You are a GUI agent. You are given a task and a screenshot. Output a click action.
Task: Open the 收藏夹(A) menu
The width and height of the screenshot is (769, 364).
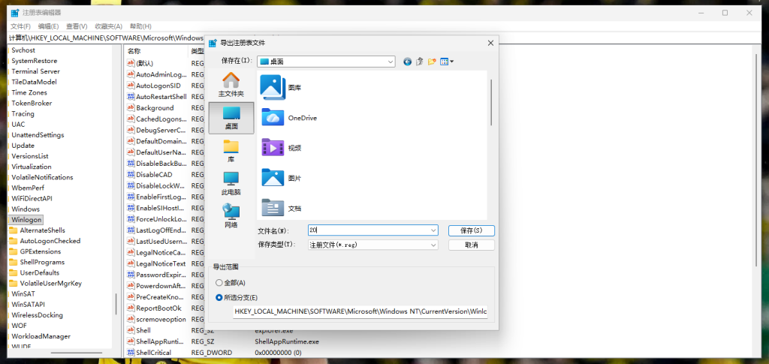[108, 26]
